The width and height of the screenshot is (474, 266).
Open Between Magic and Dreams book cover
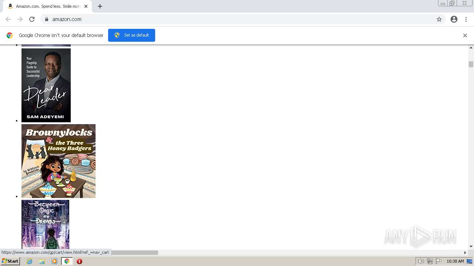click(45, 225)
